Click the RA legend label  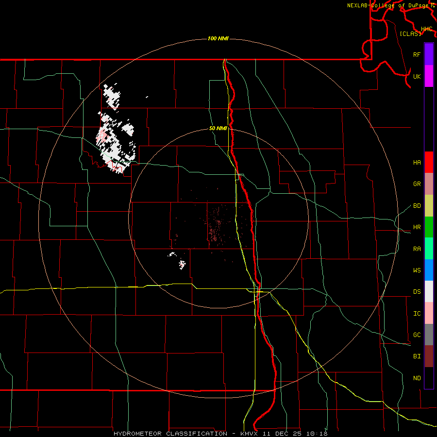(x=417, y=249)
